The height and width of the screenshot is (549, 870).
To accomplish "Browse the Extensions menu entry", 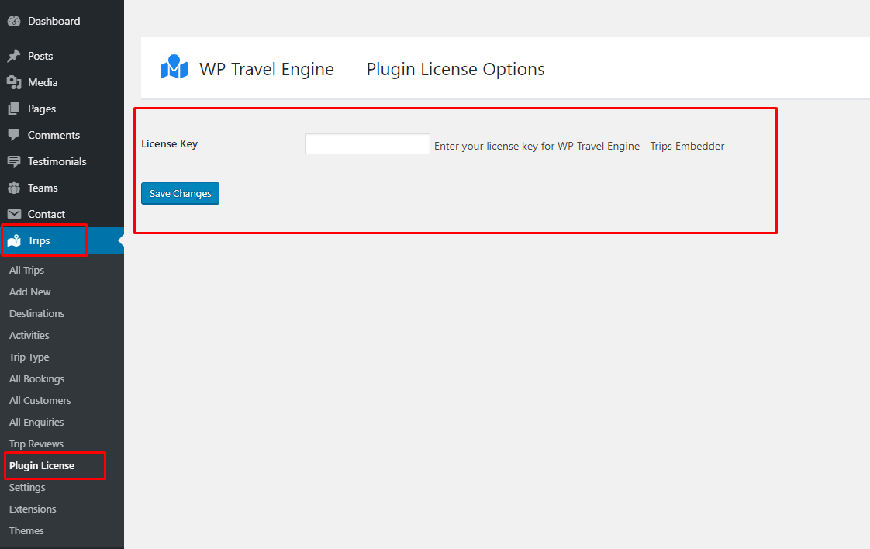I will coord(32,509).
